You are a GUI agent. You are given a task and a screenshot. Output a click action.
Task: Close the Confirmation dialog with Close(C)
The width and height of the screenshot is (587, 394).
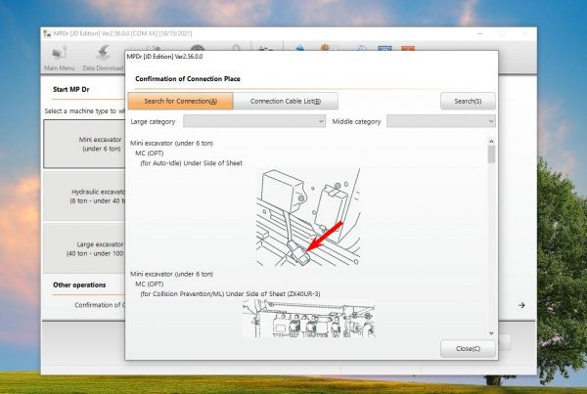468,348
